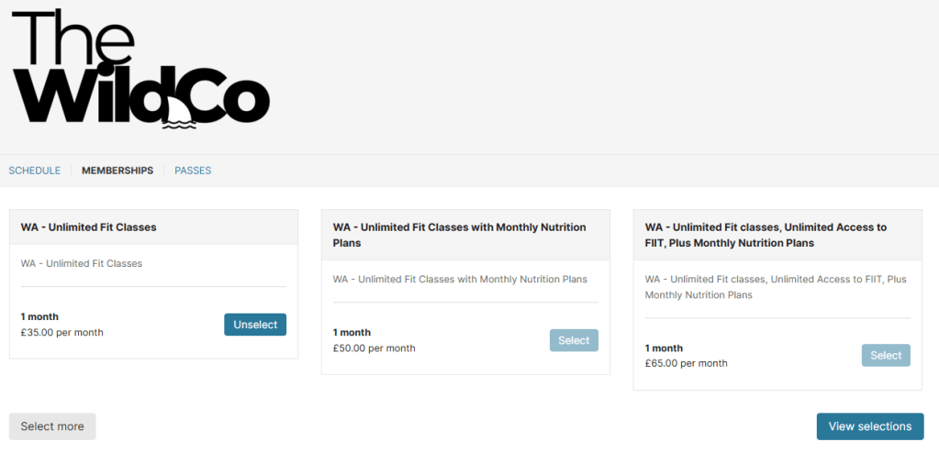
Task: Click the £50.00 per month price text
Action: pyautogui.click(x=374, y=348)
